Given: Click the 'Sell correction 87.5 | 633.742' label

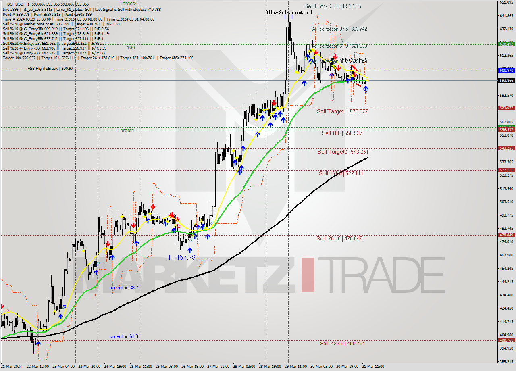Looking at the screenshot, I should pyautogui.click(x=339, y=29).
